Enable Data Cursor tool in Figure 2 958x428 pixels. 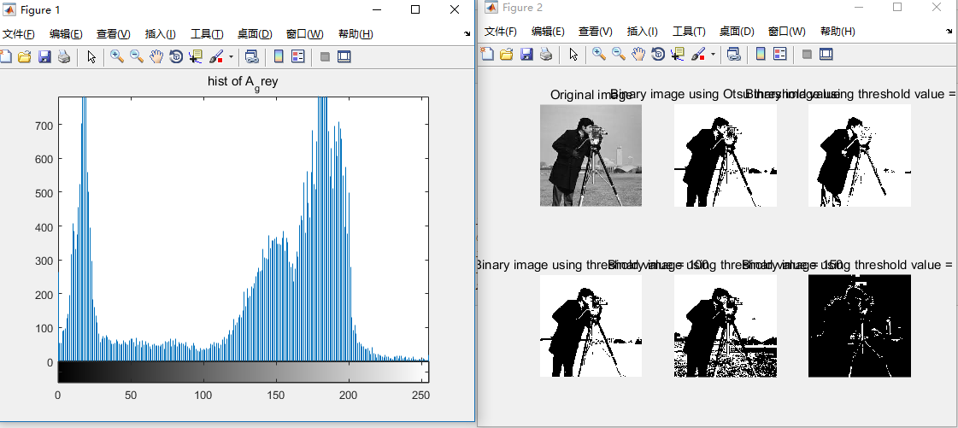point(678,55)
